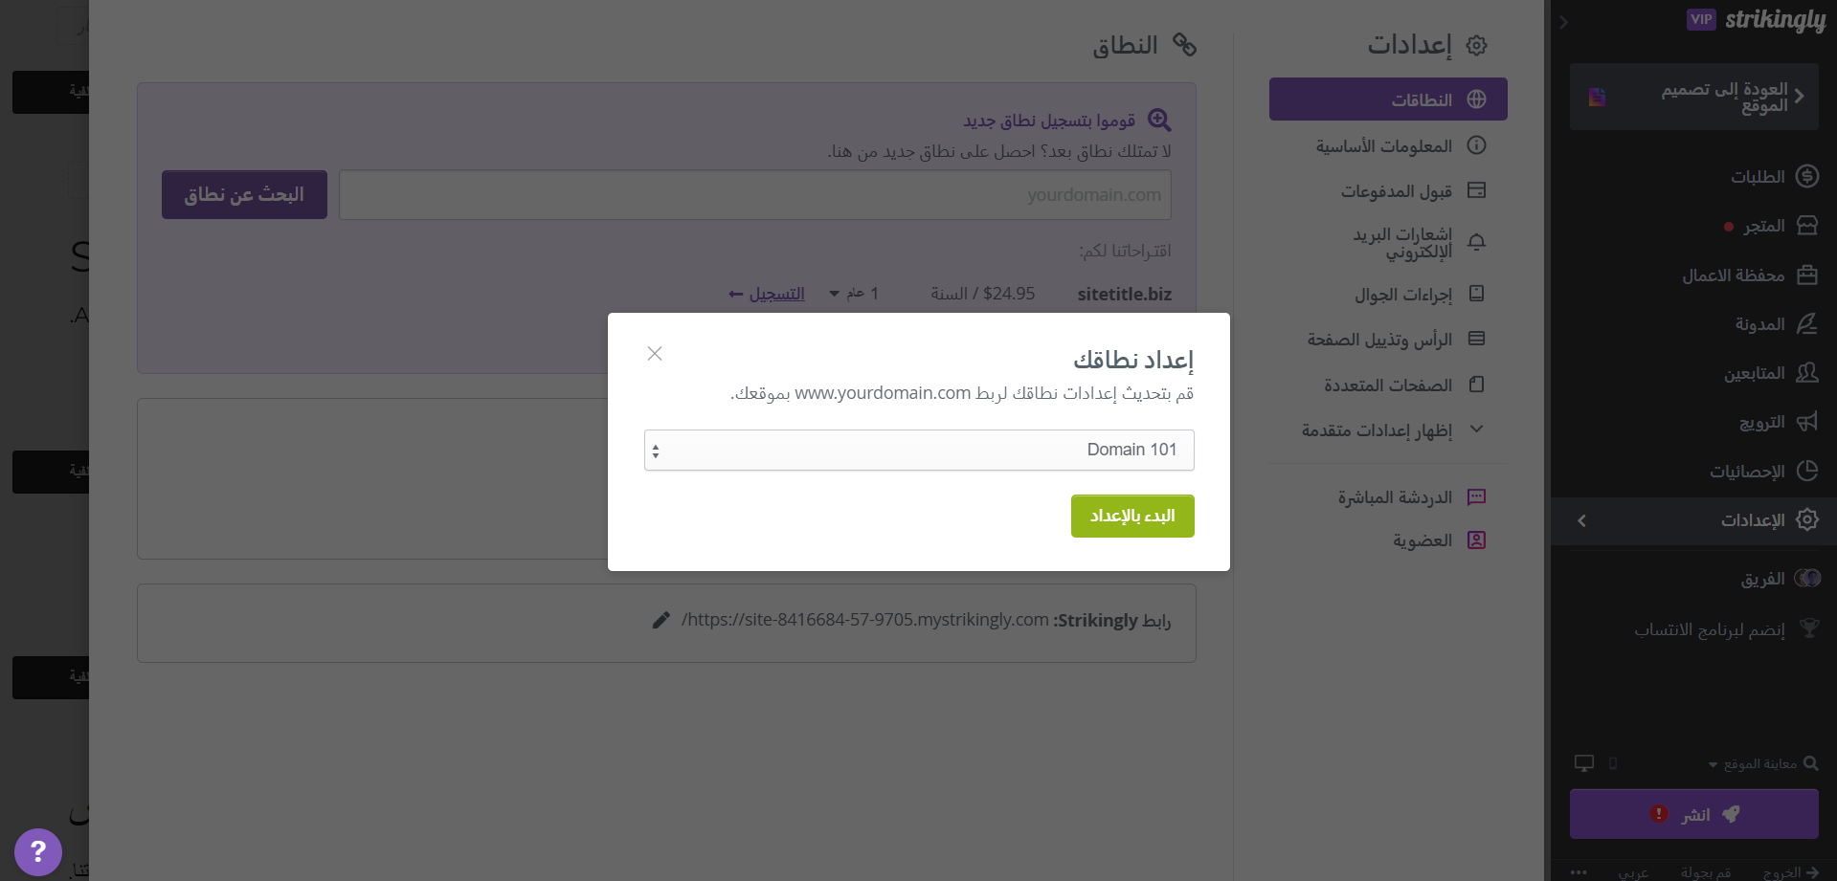The width and height of the screenshot is (1837, 881).
Task: Click the الطلبات dollar icon in sidebar
Action: click(x=1807, y=176)
